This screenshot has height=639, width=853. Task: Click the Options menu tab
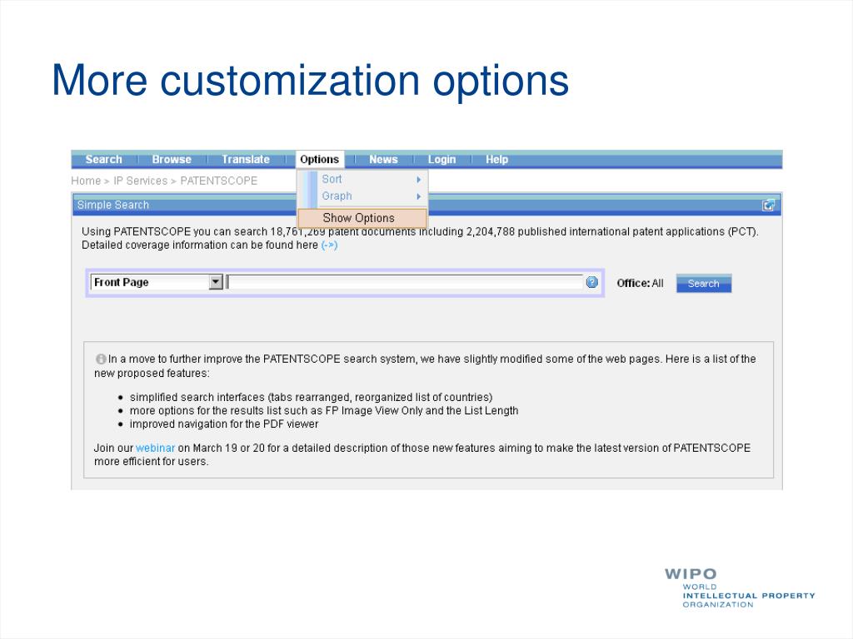[x=320, y=159]
